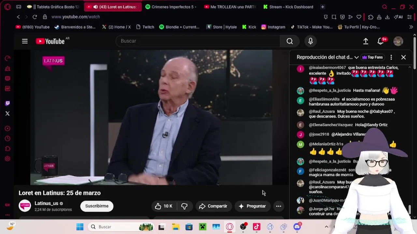
Task: Open more actions ellipsis under video
Action: 279,206
